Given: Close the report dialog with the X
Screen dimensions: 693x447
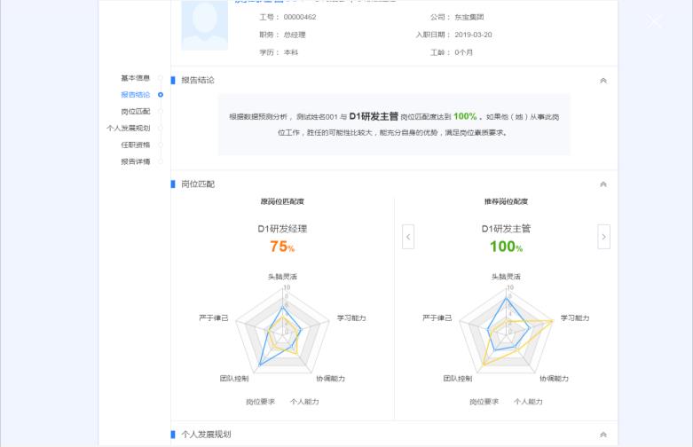Looking at the screenshot, I should [655, 22].
